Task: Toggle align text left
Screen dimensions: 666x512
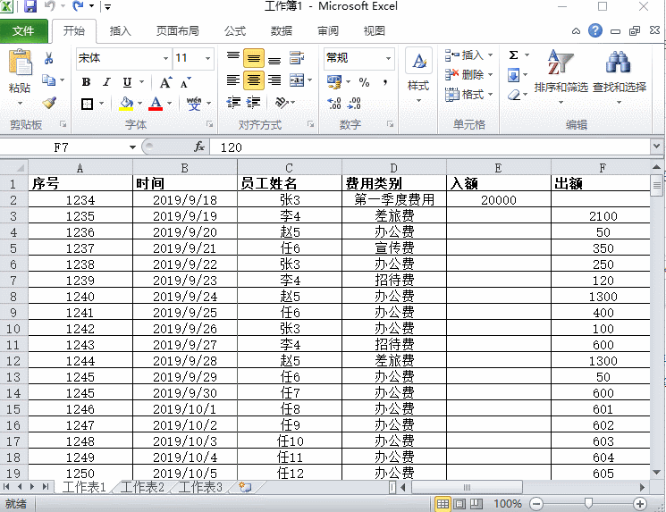Action: pyautogui.click(x=233, y=80)
